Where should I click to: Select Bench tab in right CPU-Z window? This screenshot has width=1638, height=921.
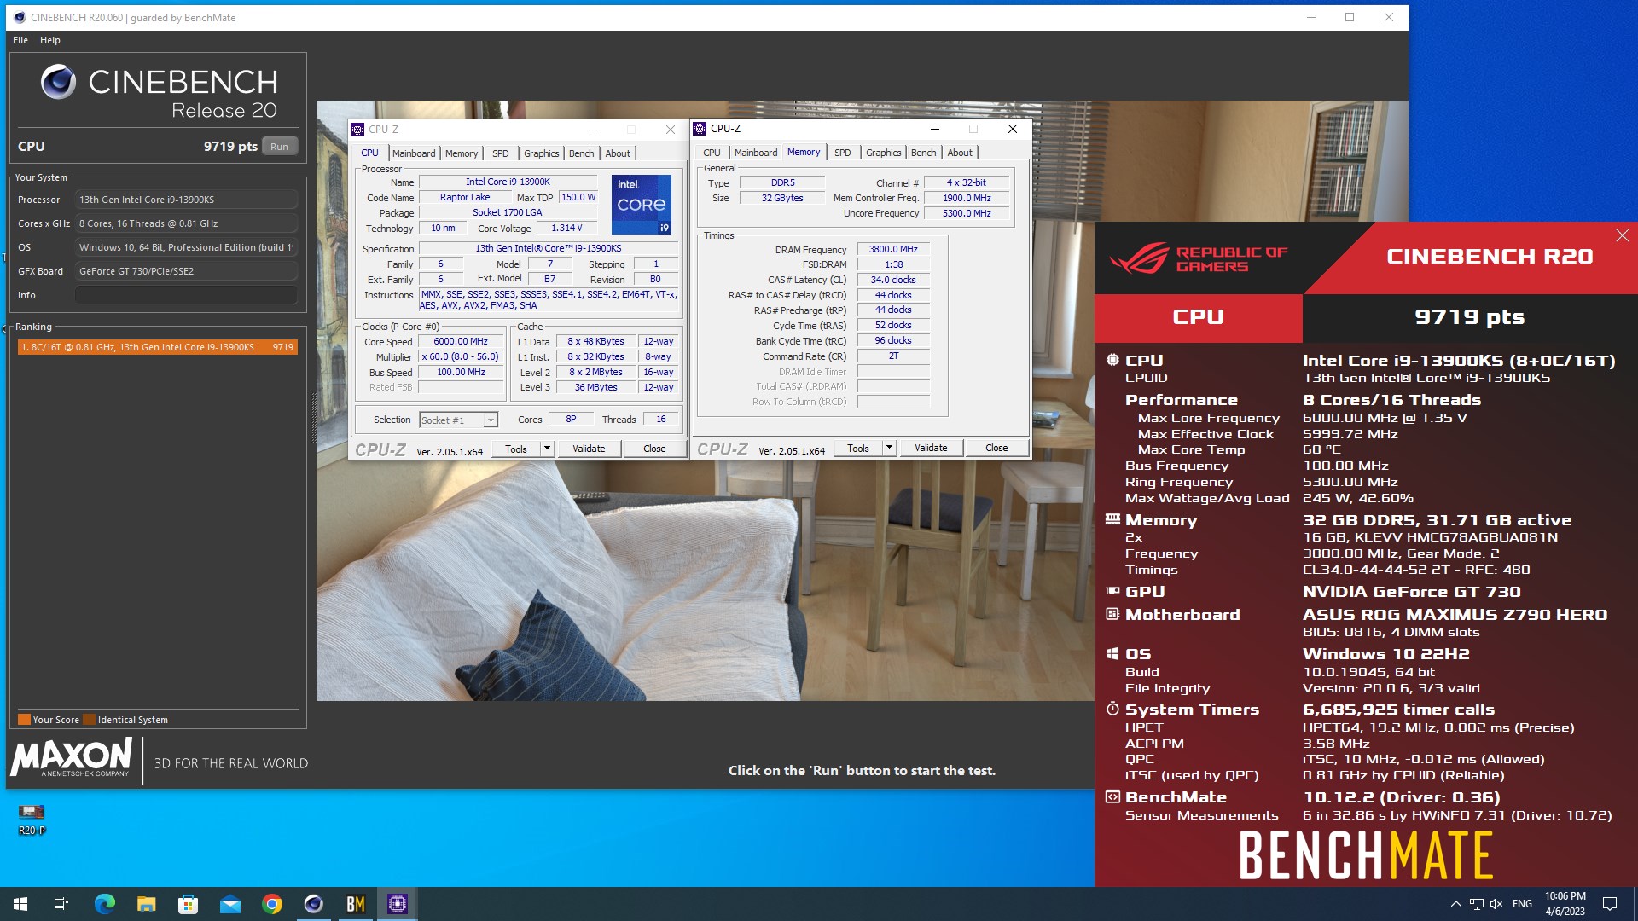(923, 153)
